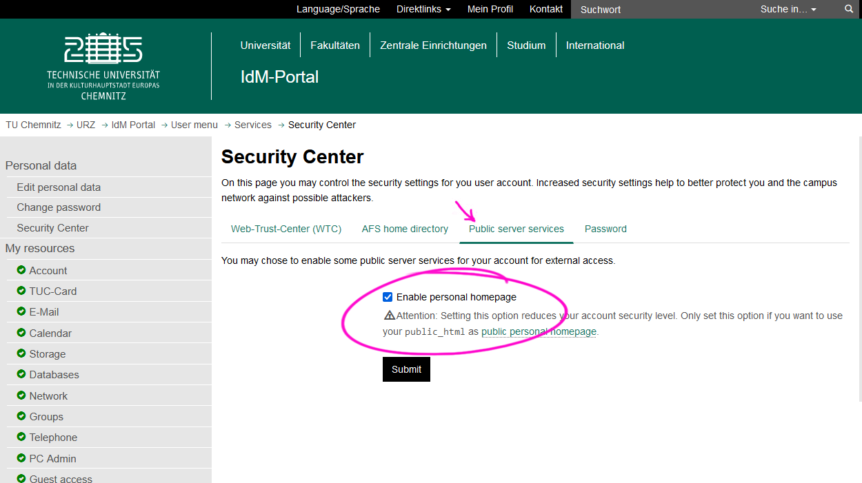Click green check icon beside TUC-Card
862x483 pixels.
click(21, 291)
